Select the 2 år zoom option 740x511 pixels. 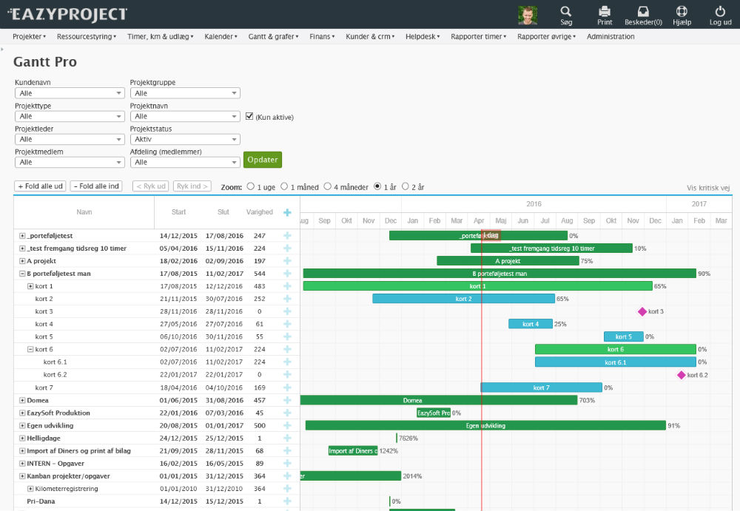(x=404, y=187)
